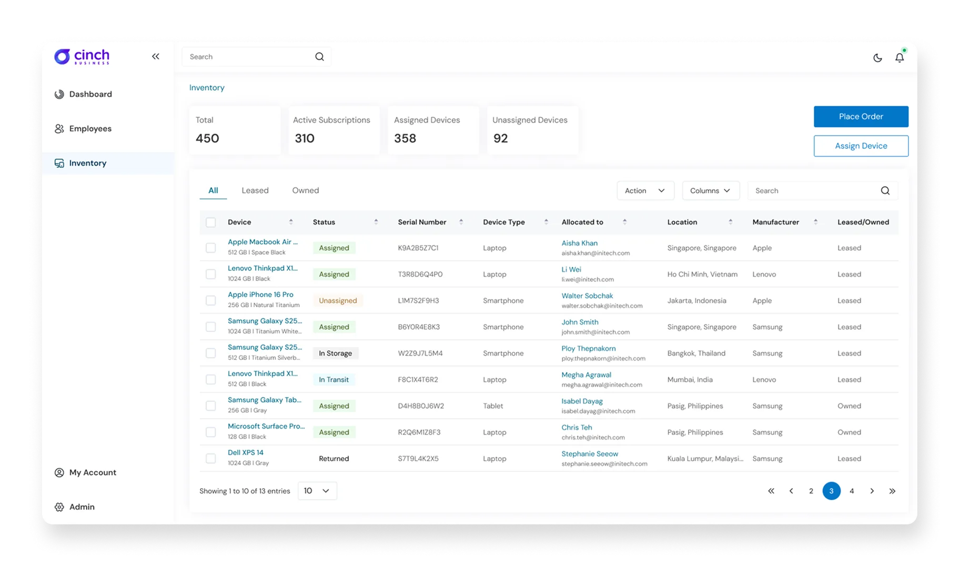Image resolution: width=959 pixels, height=566 pixels.
Task: Collapse the sidebar with the double-chevron icon
Action: pos(155,57)
